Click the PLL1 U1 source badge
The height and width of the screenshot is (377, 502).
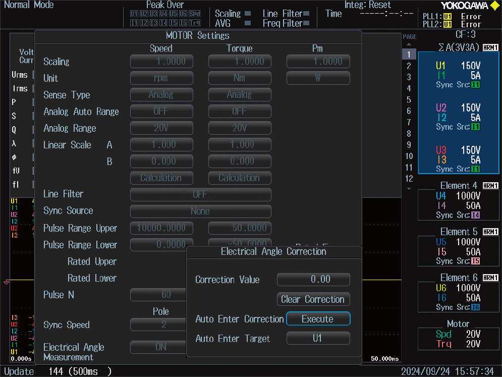click(x=448, y=17)
